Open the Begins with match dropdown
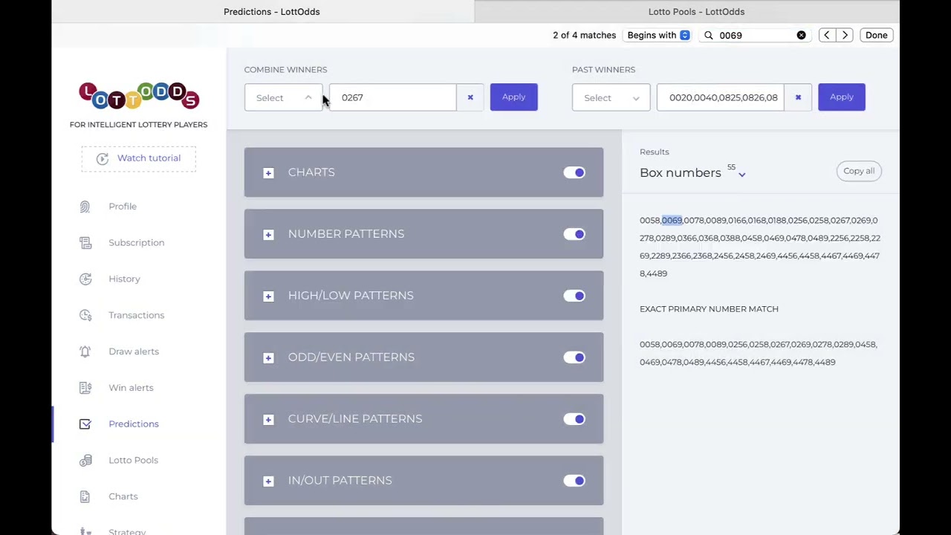 tap(658, 35)
